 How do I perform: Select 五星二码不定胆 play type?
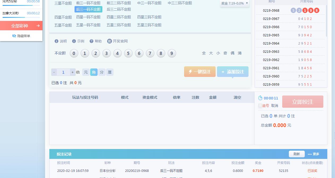pos(119,25)
